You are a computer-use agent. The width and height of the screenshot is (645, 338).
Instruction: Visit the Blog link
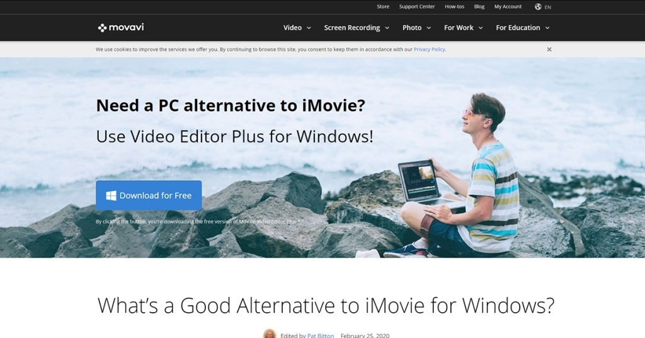479,6
